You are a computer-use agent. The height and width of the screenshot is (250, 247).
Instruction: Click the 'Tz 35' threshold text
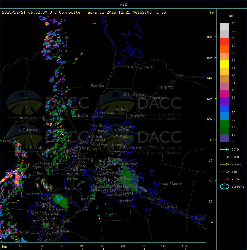160,12
